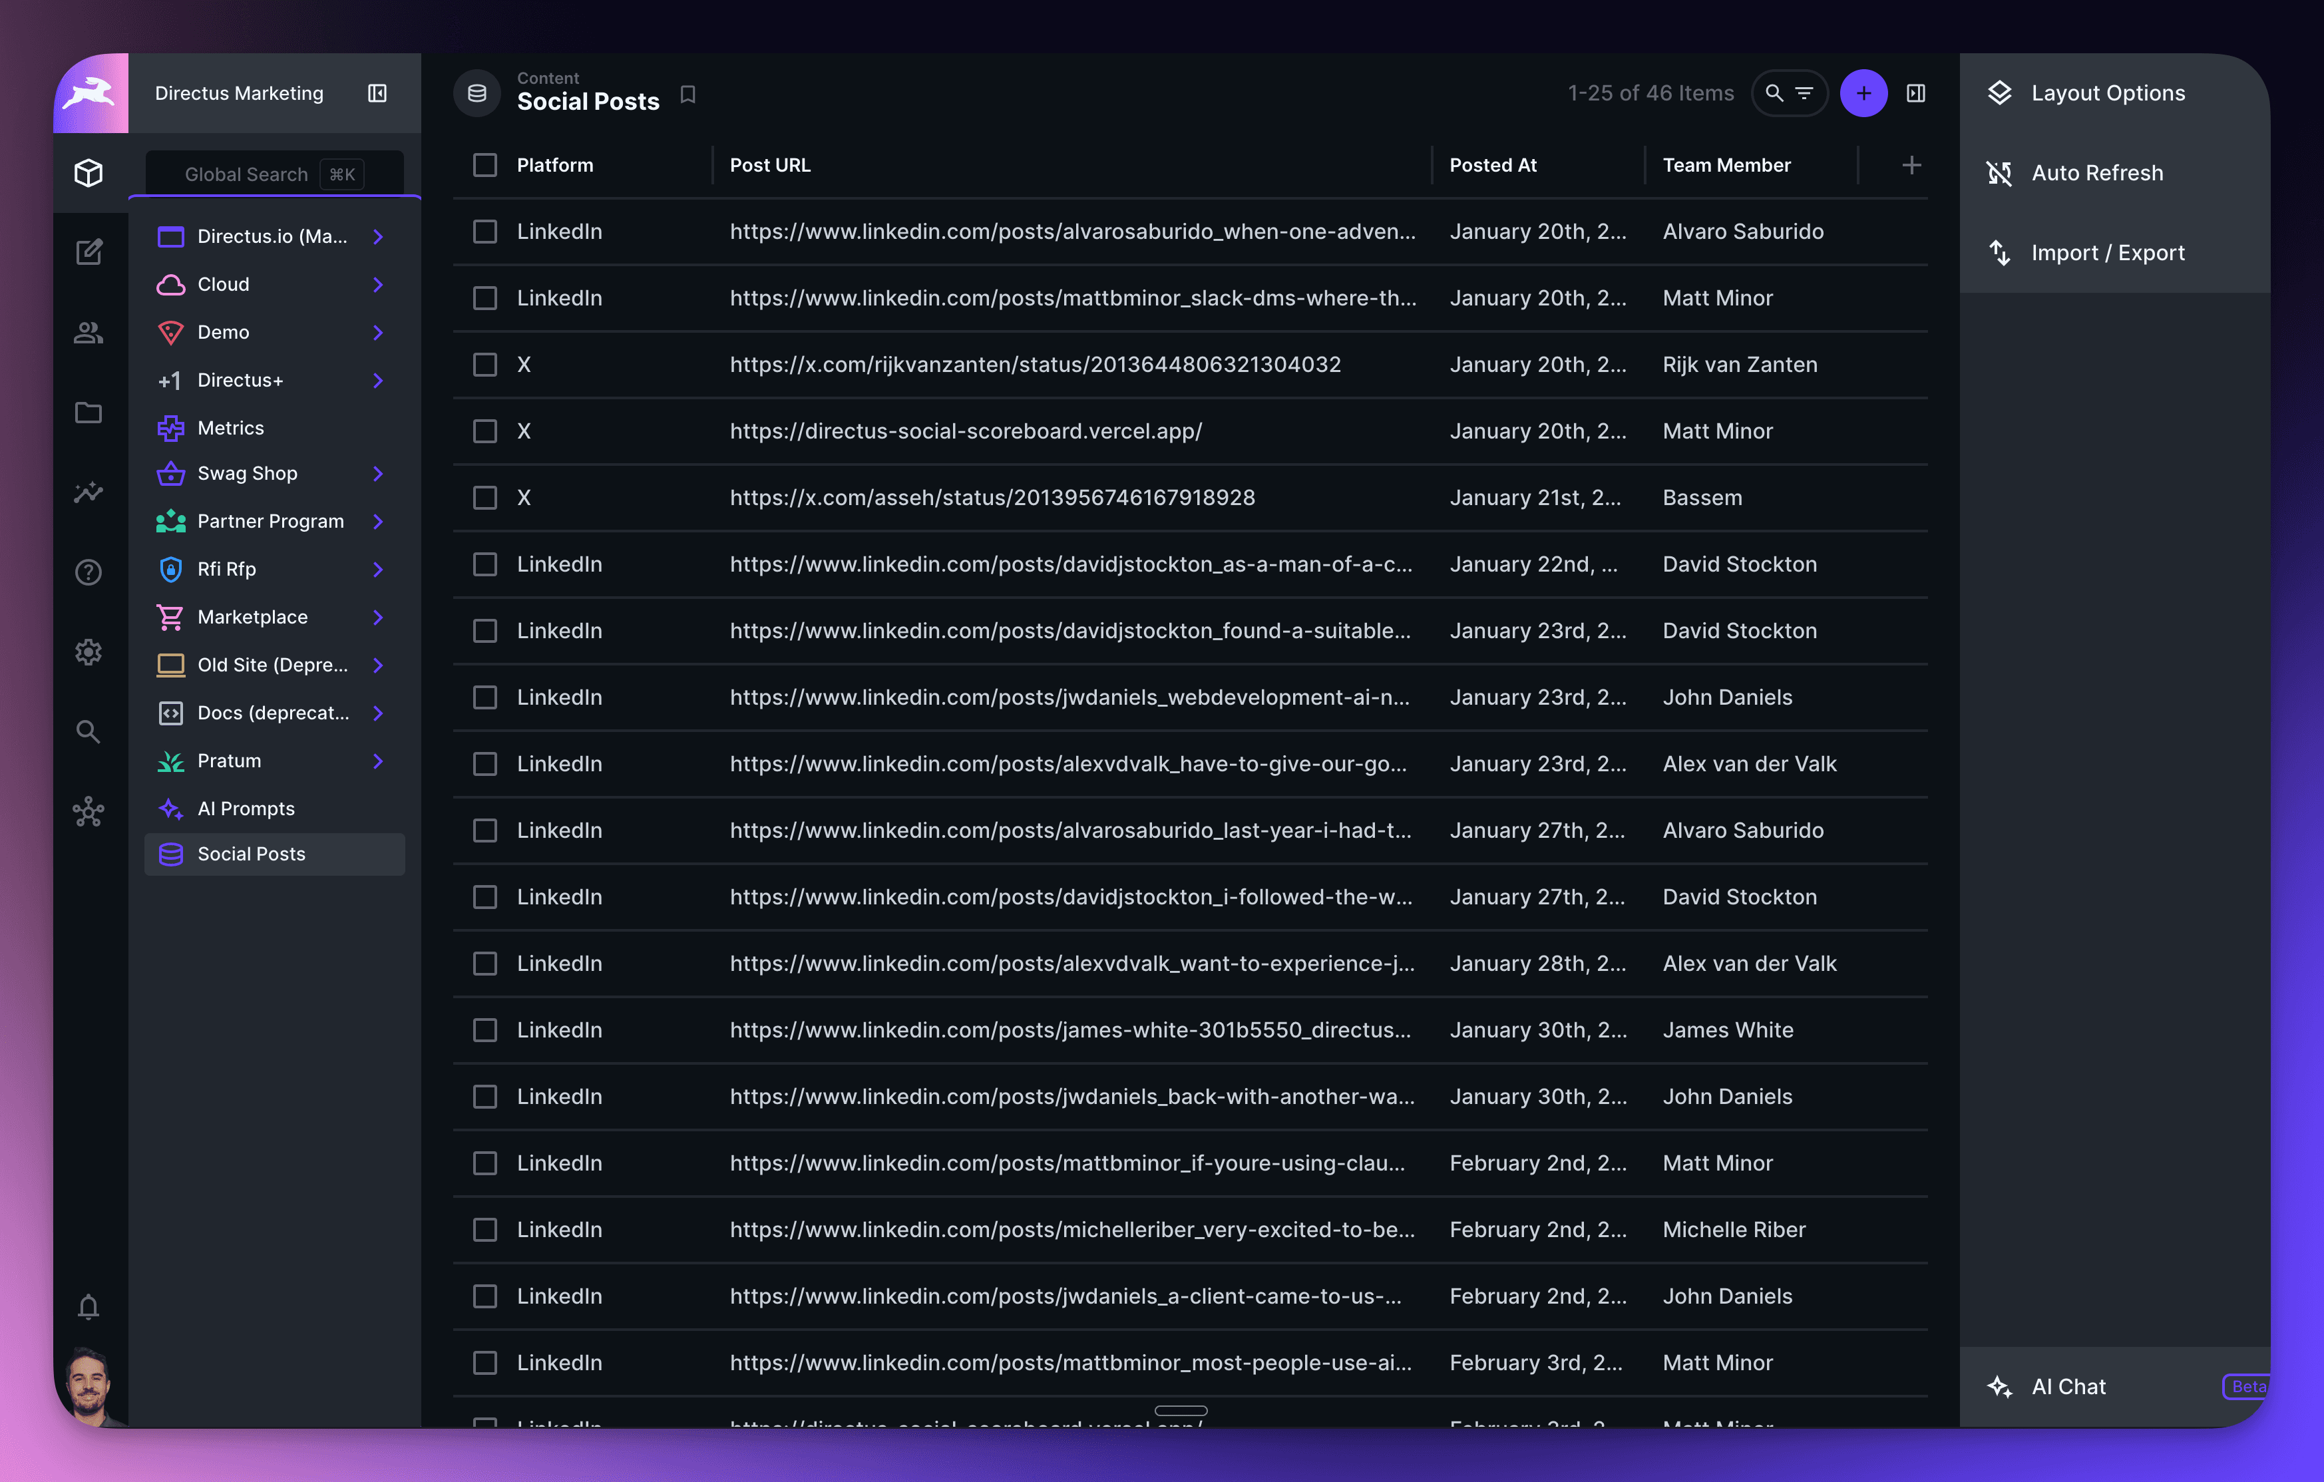Click the Global Search input field

(x=274, y=174)
